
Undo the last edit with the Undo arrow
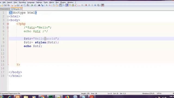tap(32, 5)
